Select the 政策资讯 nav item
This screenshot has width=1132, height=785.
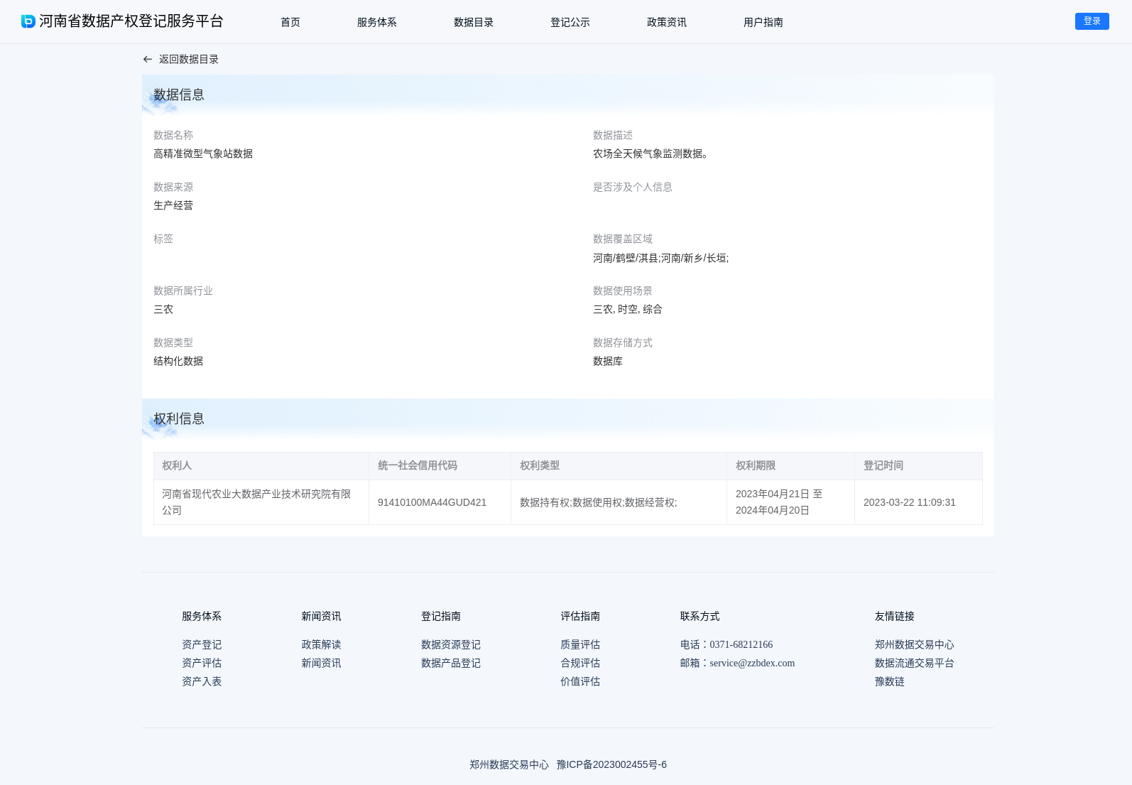667,22
